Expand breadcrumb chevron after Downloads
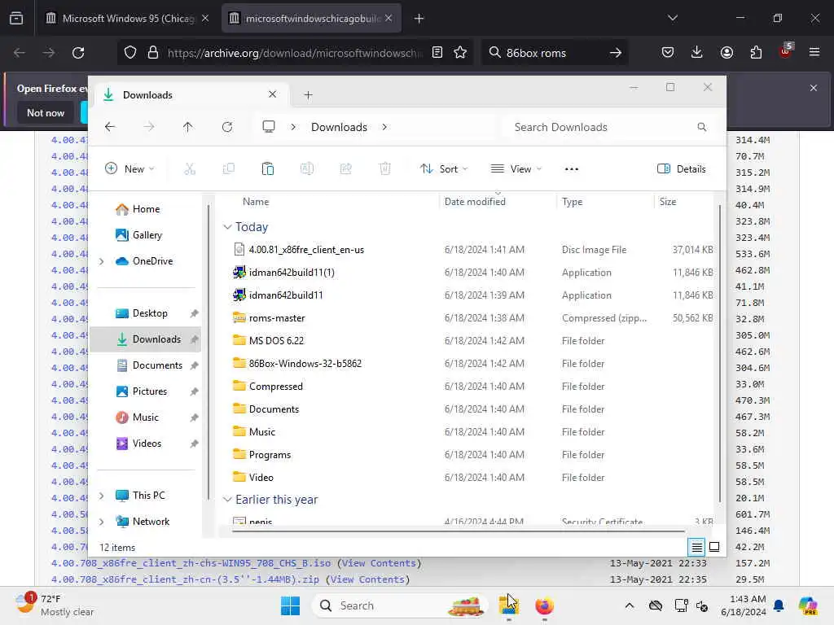The width and height of the screenshot is (834, 625). pyautogui.click(x=384, y=127)
